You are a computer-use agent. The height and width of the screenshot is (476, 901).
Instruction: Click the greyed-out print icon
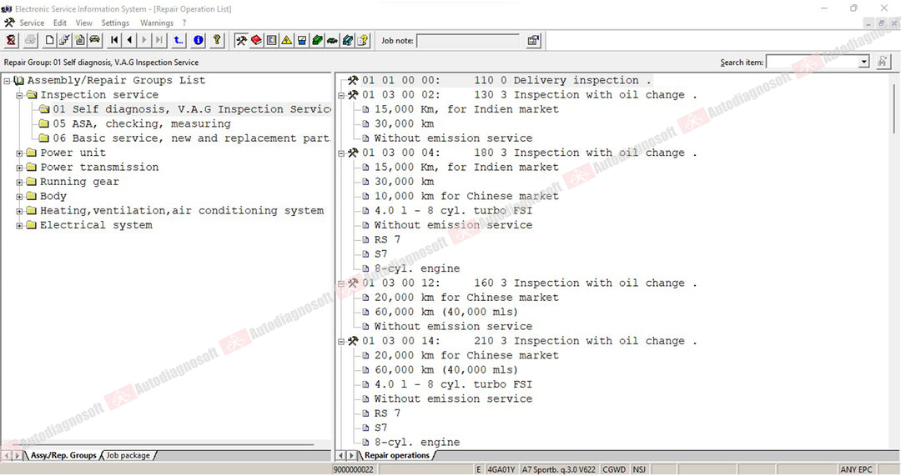31,40
